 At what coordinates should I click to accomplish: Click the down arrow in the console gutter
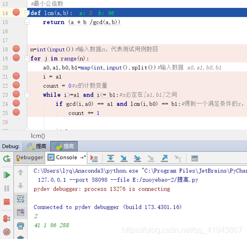coord(21,186)
